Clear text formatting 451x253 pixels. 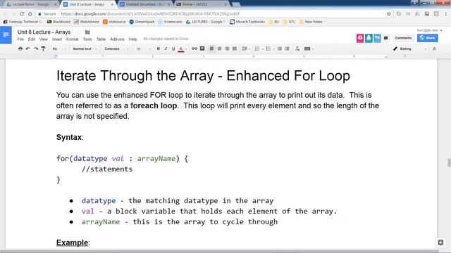click(297, 48)
